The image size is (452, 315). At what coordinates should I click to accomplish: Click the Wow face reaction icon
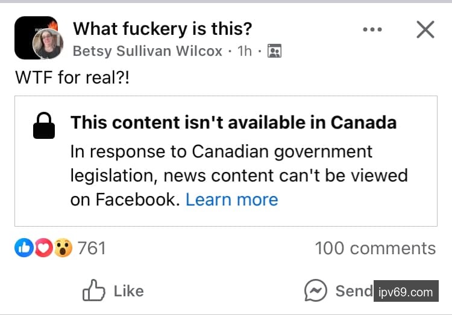(63, 248)
